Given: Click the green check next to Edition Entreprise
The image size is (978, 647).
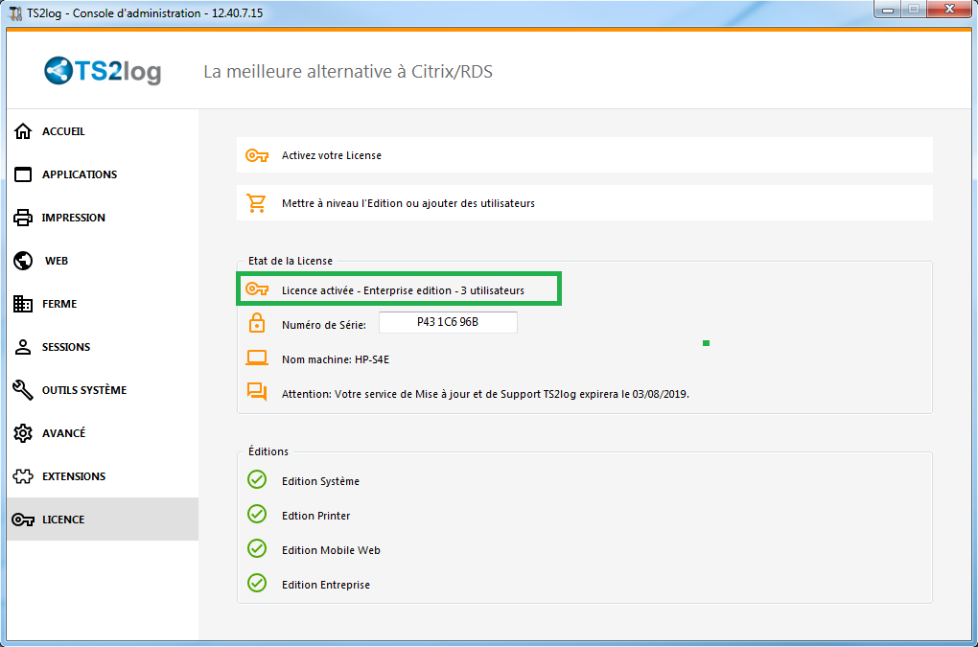Looking at the screenshot, I should tap(257, 583).
